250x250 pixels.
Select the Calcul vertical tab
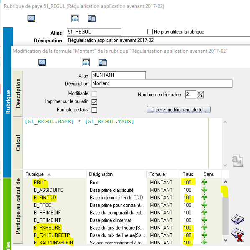[x=18, y=143]
